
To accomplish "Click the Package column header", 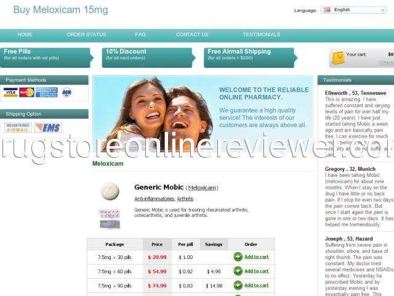I will tap(115, 244).
